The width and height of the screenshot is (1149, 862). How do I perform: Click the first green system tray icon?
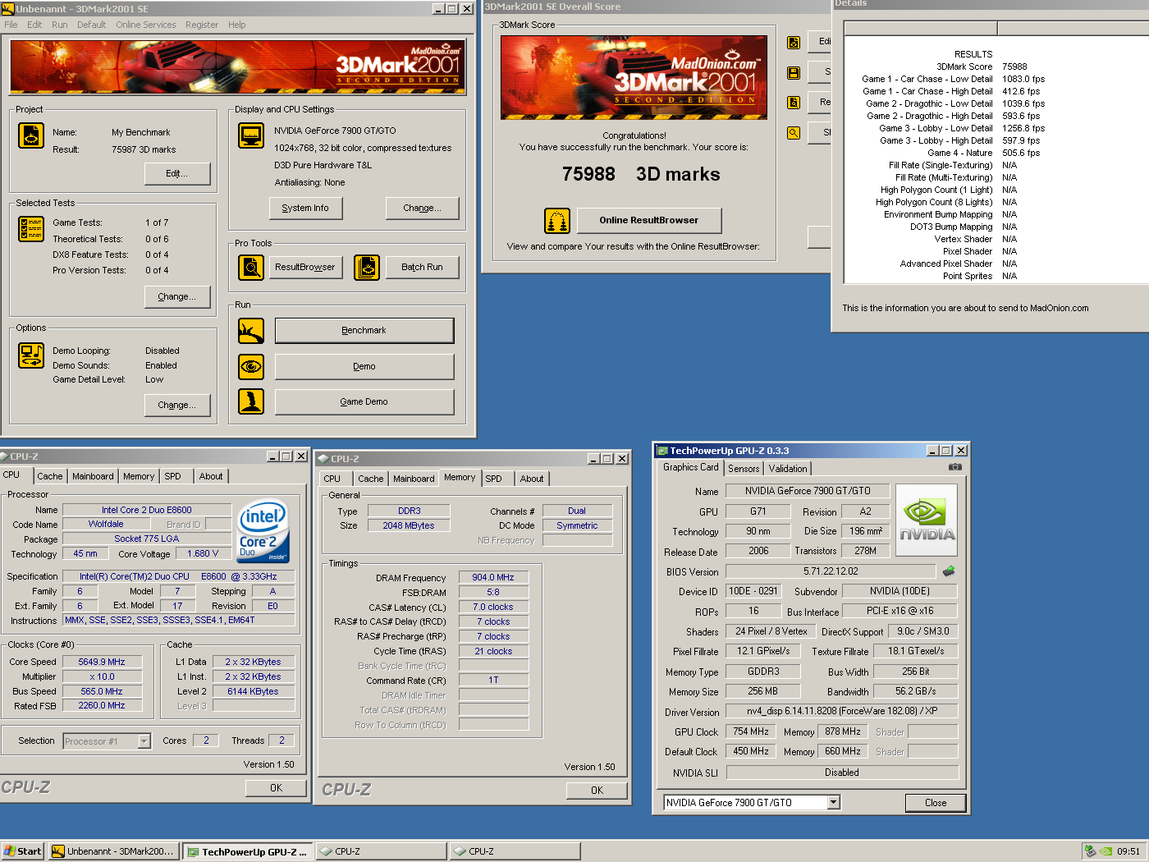pos(1090,851)
